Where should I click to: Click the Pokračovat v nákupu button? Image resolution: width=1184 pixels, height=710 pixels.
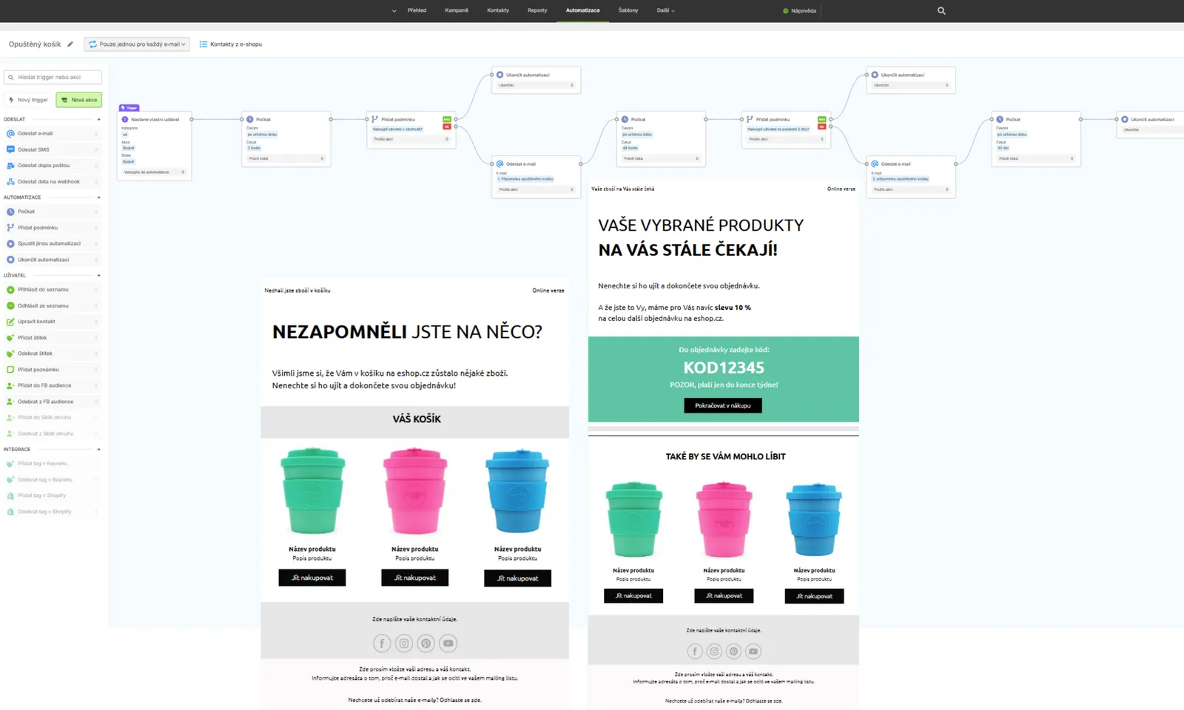723,405
